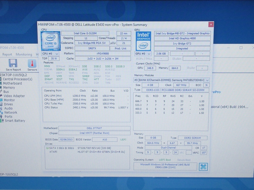Select Video Adapter in the tree
The height and width of the screenshot is (190, 254).
(x=14, y=96)
